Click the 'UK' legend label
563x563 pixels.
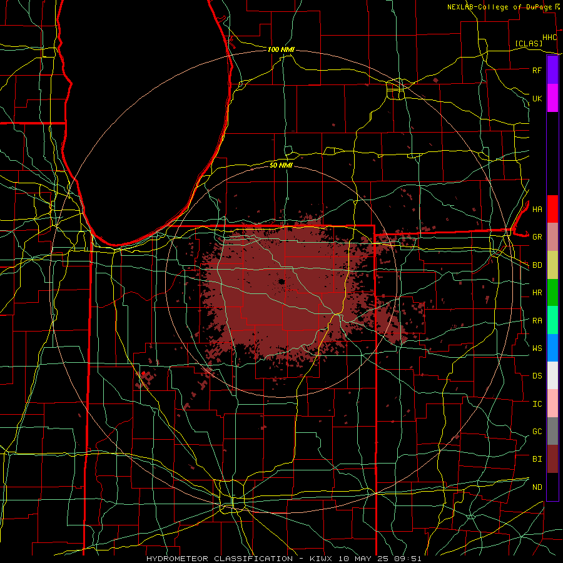click(x=537, y=98)
